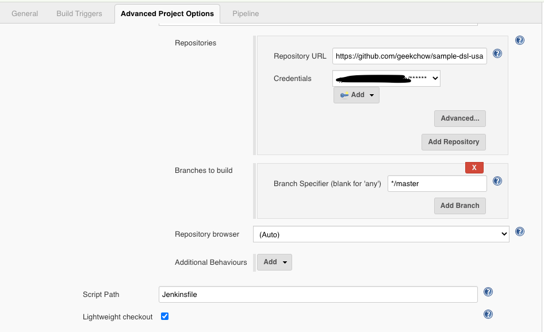This screenshot has height=332, width=544.
Task: Expand the Repository browser (Auto) dropdown
Action: [381, 234]
